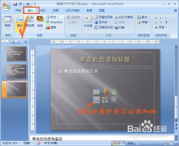Open the 艺术字 WordArt gallery
Image resolution: width=179 pixels, height=146 pixels.
tap(102, 22)
